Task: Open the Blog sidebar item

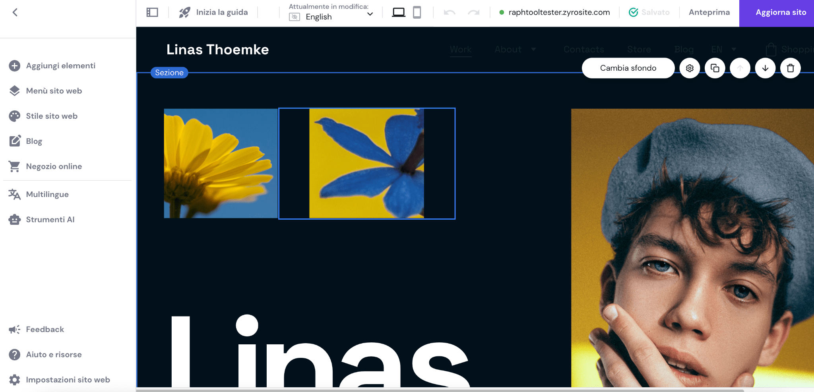Action: [34, 141]
